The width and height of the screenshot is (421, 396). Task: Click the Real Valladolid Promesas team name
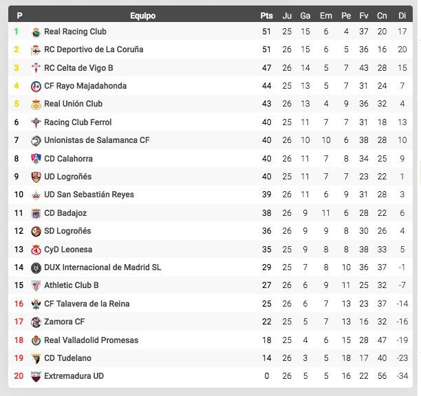(x=91, y=340)
